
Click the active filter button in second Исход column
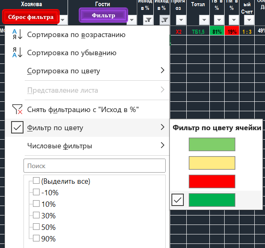(164, 20)
